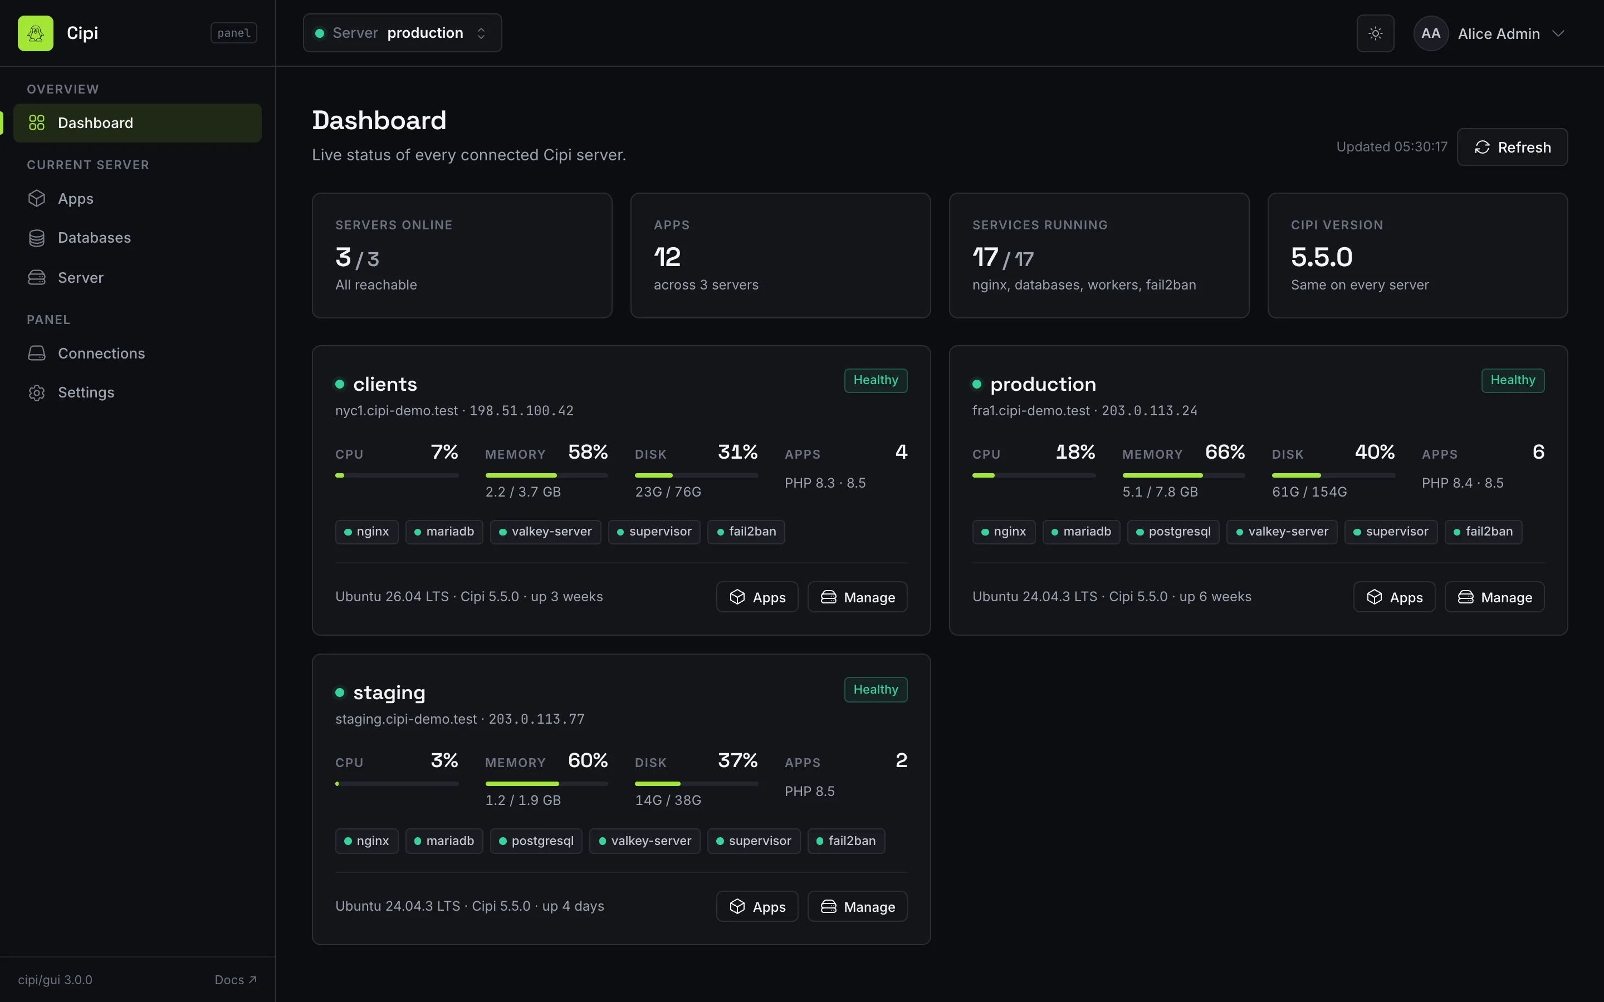Open Settings in the sidebar
The image size is (1604, 1002).
(x=137, y=392)
